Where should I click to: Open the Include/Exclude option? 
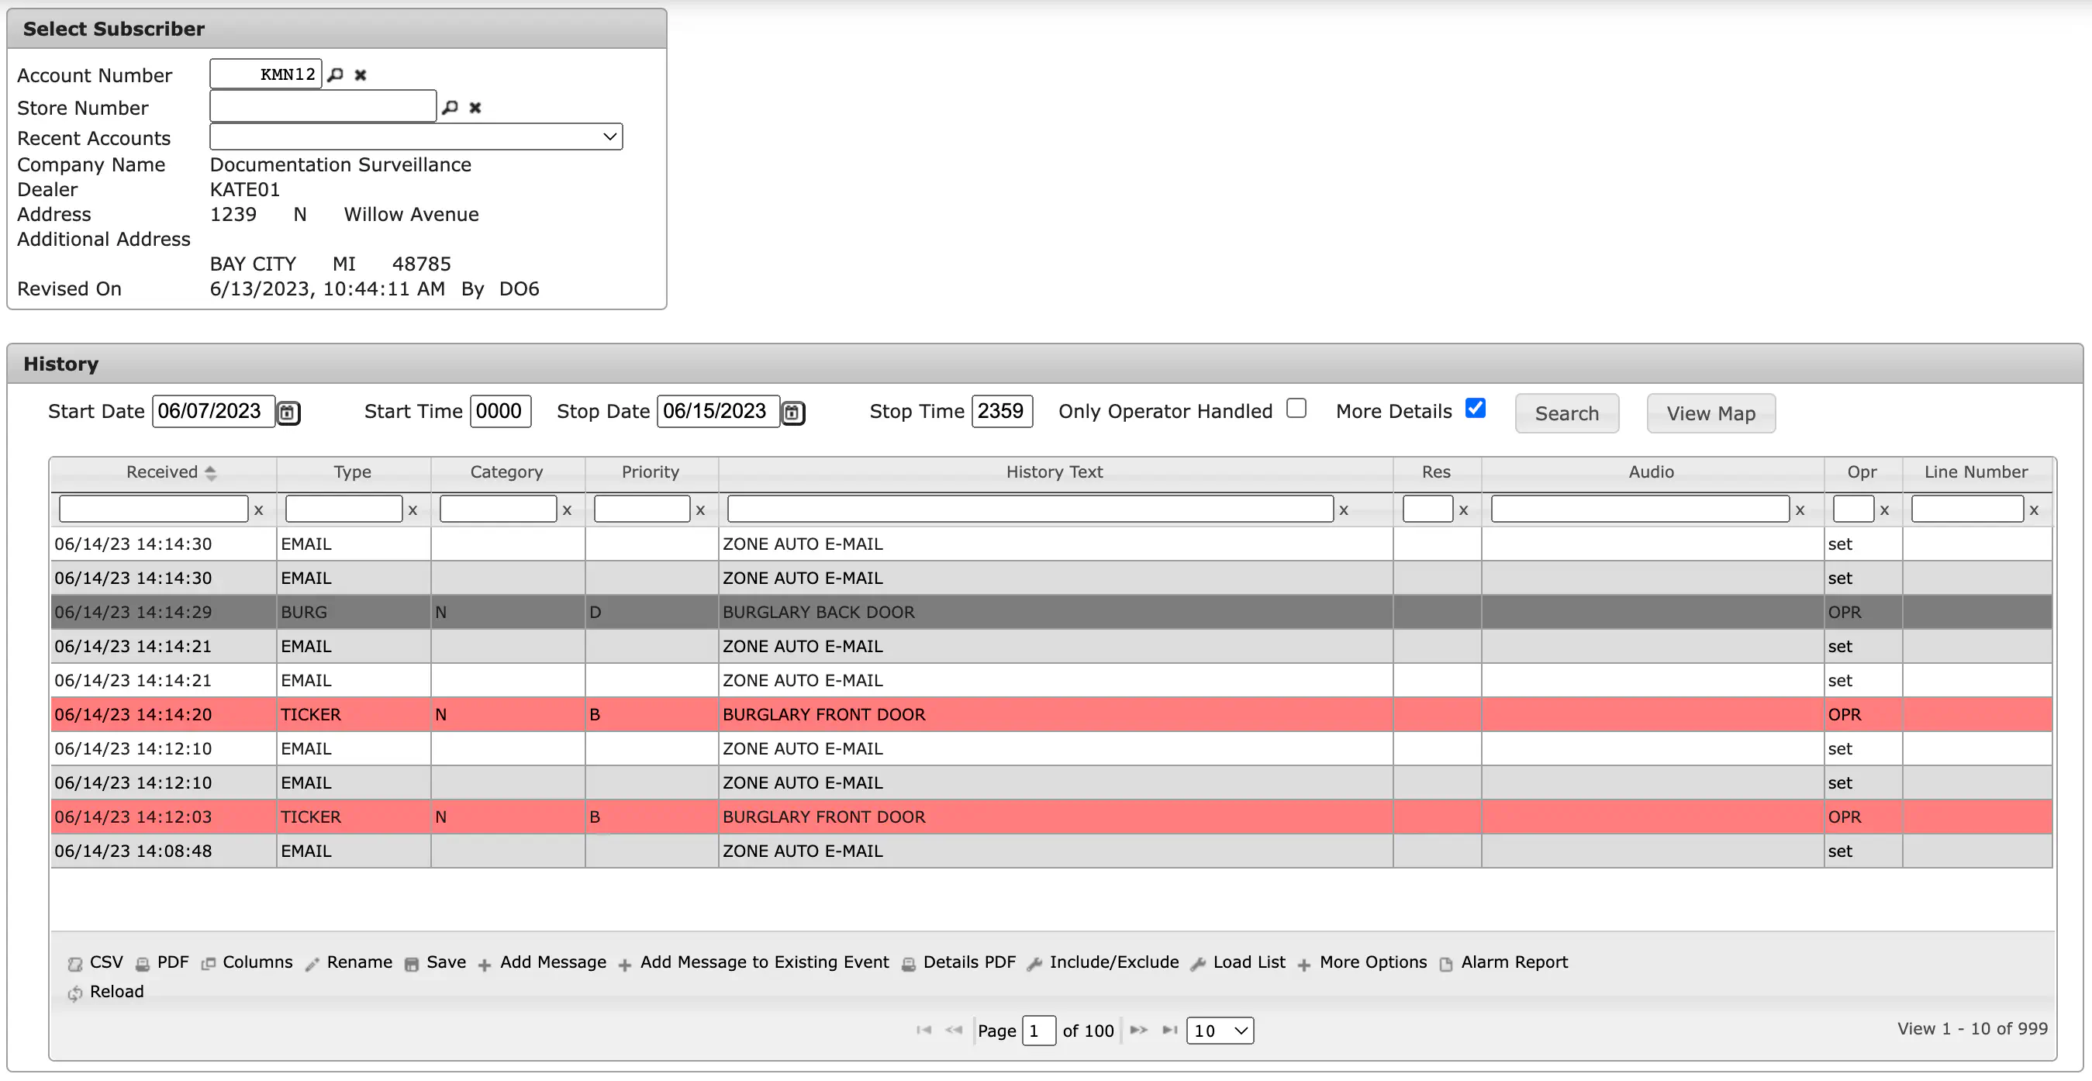point(1103,962)
